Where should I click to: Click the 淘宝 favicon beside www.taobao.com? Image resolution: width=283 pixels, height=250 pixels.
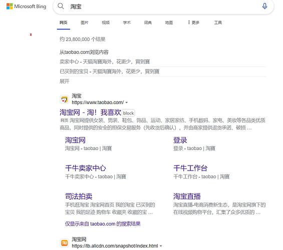point(64,99)
